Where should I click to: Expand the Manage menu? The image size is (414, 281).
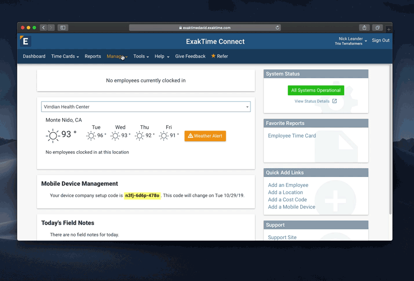(x=117, y=56)
